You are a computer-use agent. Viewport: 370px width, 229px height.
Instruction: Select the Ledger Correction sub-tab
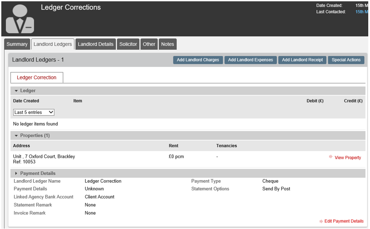click(37, 78)
